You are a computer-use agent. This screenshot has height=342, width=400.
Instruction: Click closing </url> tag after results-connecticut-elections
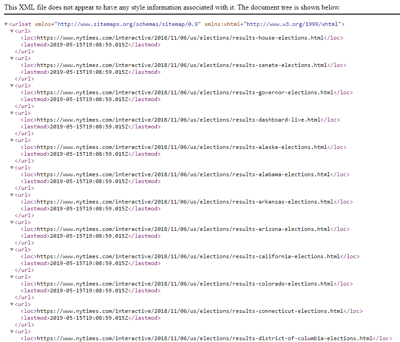point(24,325)
